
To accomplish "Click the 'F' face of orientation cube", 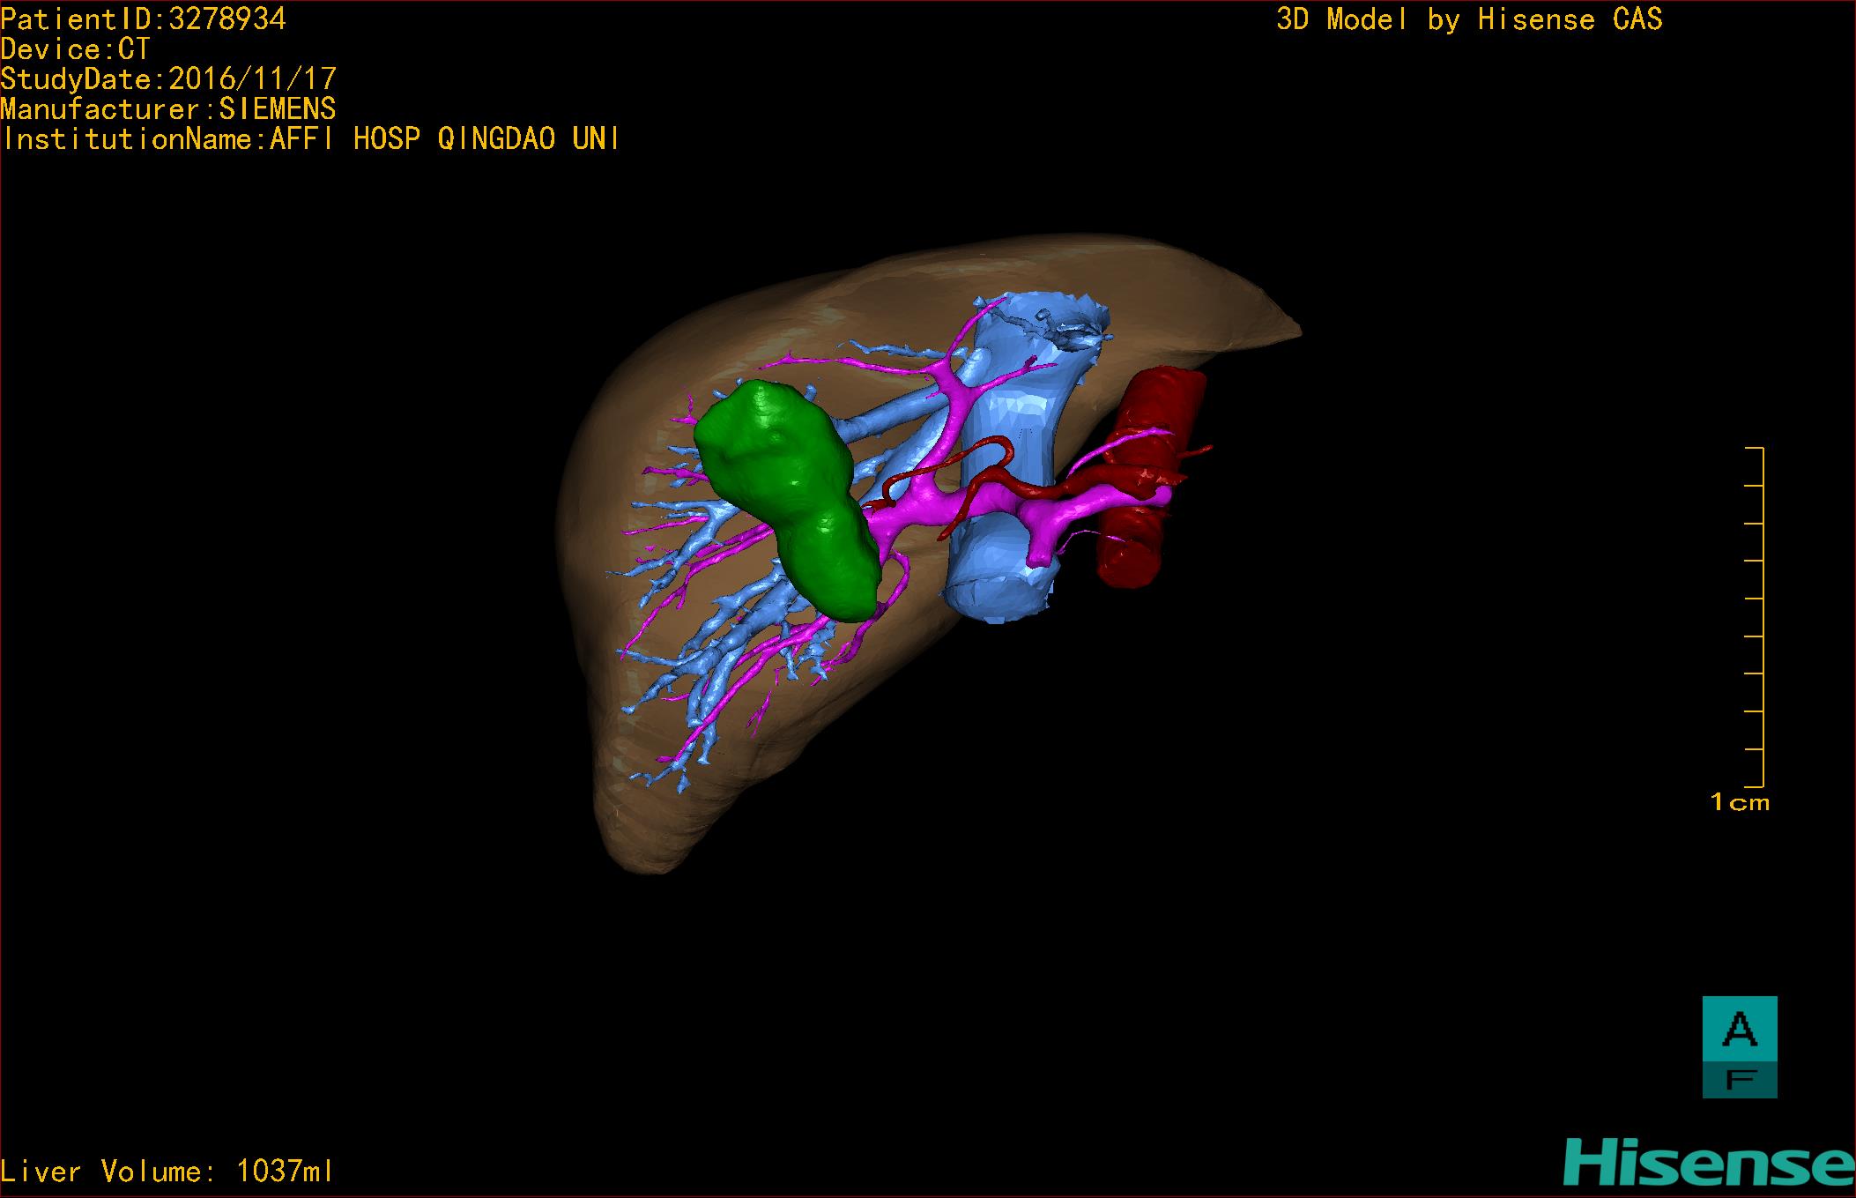I will click(x=1739, y=1080).
